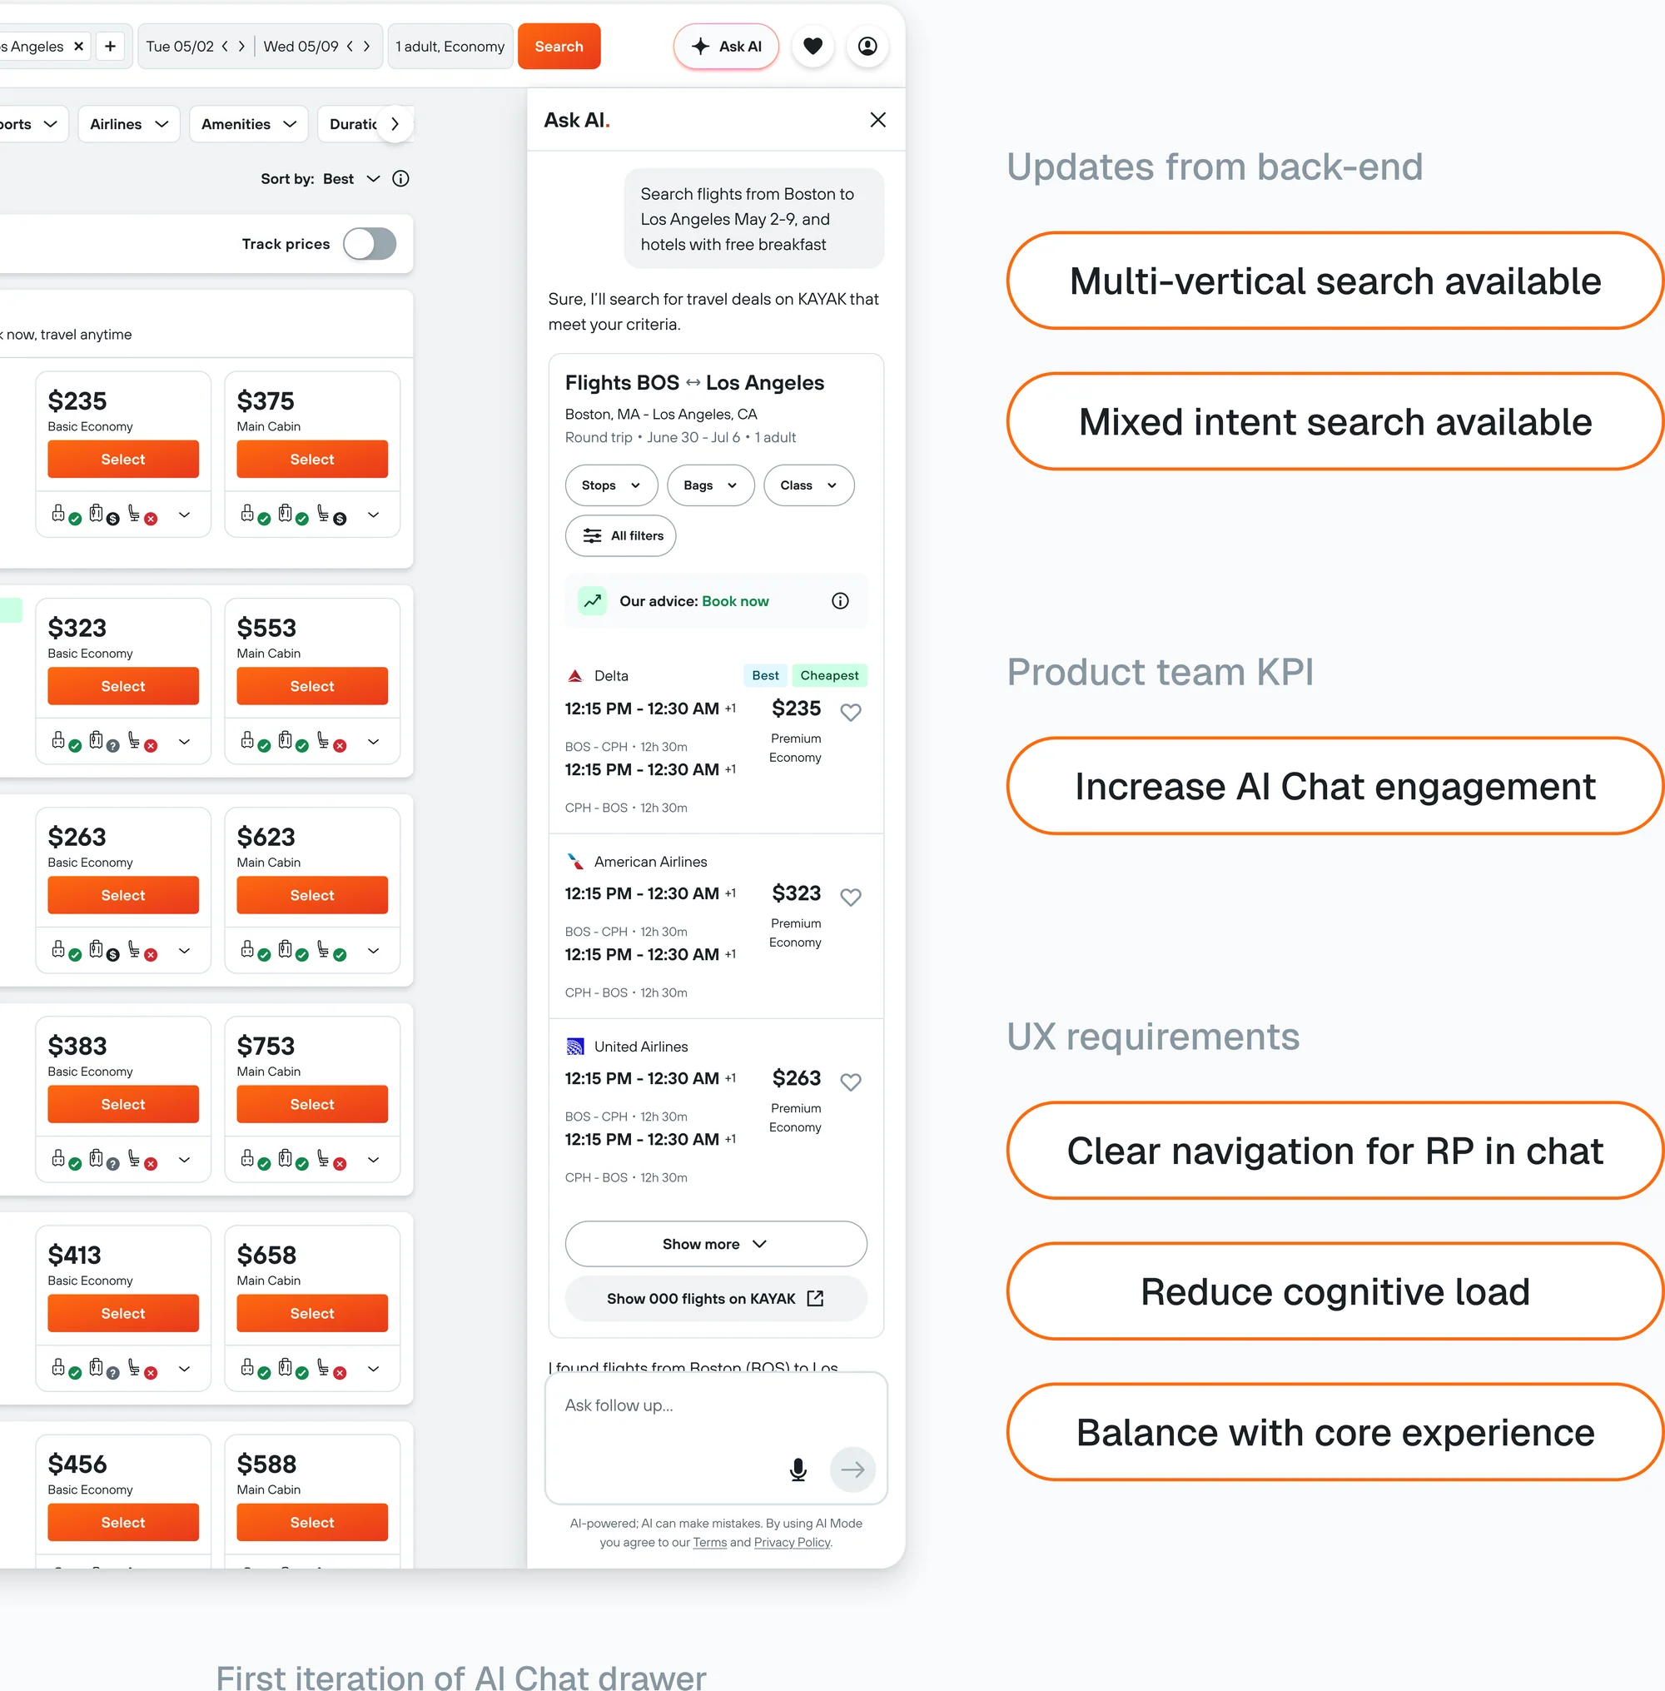Viewport: 1665px width, 1691px height.
Task: Click the 1 adult, Economy travelers field
Action: [450, 47]
